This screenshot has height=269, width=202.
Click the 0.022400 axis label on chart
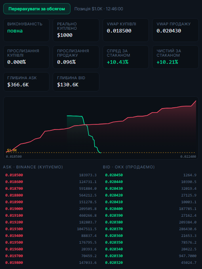pos(188,156)
